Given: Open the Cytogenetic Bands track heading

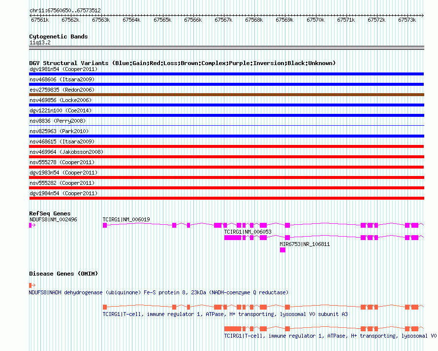Looking at the screenshot, I should tap(59, 36).
